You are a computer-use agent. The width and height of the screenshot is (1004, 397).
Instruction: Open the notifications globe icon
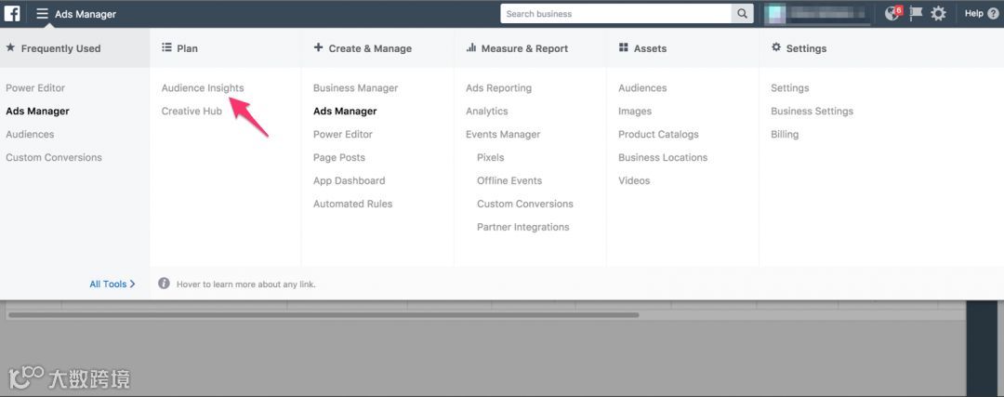[x=892, y=13]
